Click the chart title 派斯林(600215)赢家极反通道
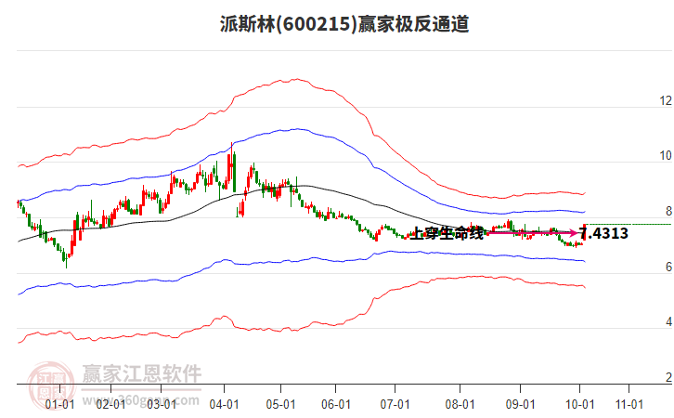Screen dimensions: 674x418 [x=344, y=24]
